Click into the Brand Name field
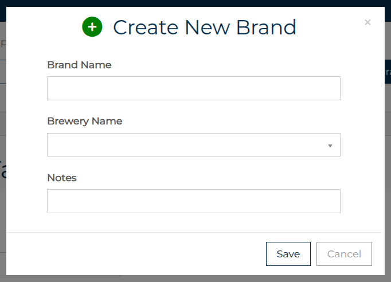391x282 pixels. (x=193, y=88)
